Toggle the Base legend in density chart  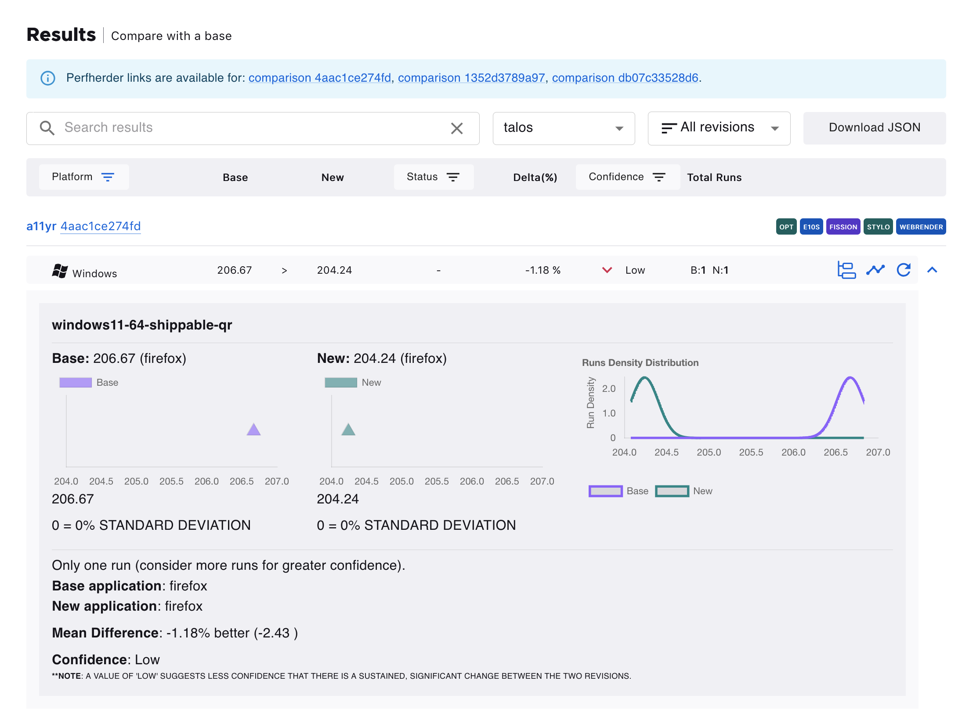[605, 491]
